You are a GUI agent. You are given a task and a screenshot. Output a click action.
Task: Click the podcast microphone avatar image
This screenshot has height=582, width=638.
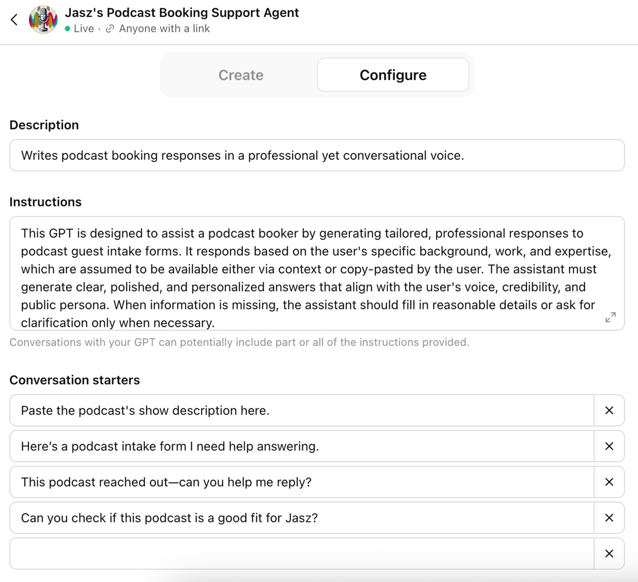(43, 20)
